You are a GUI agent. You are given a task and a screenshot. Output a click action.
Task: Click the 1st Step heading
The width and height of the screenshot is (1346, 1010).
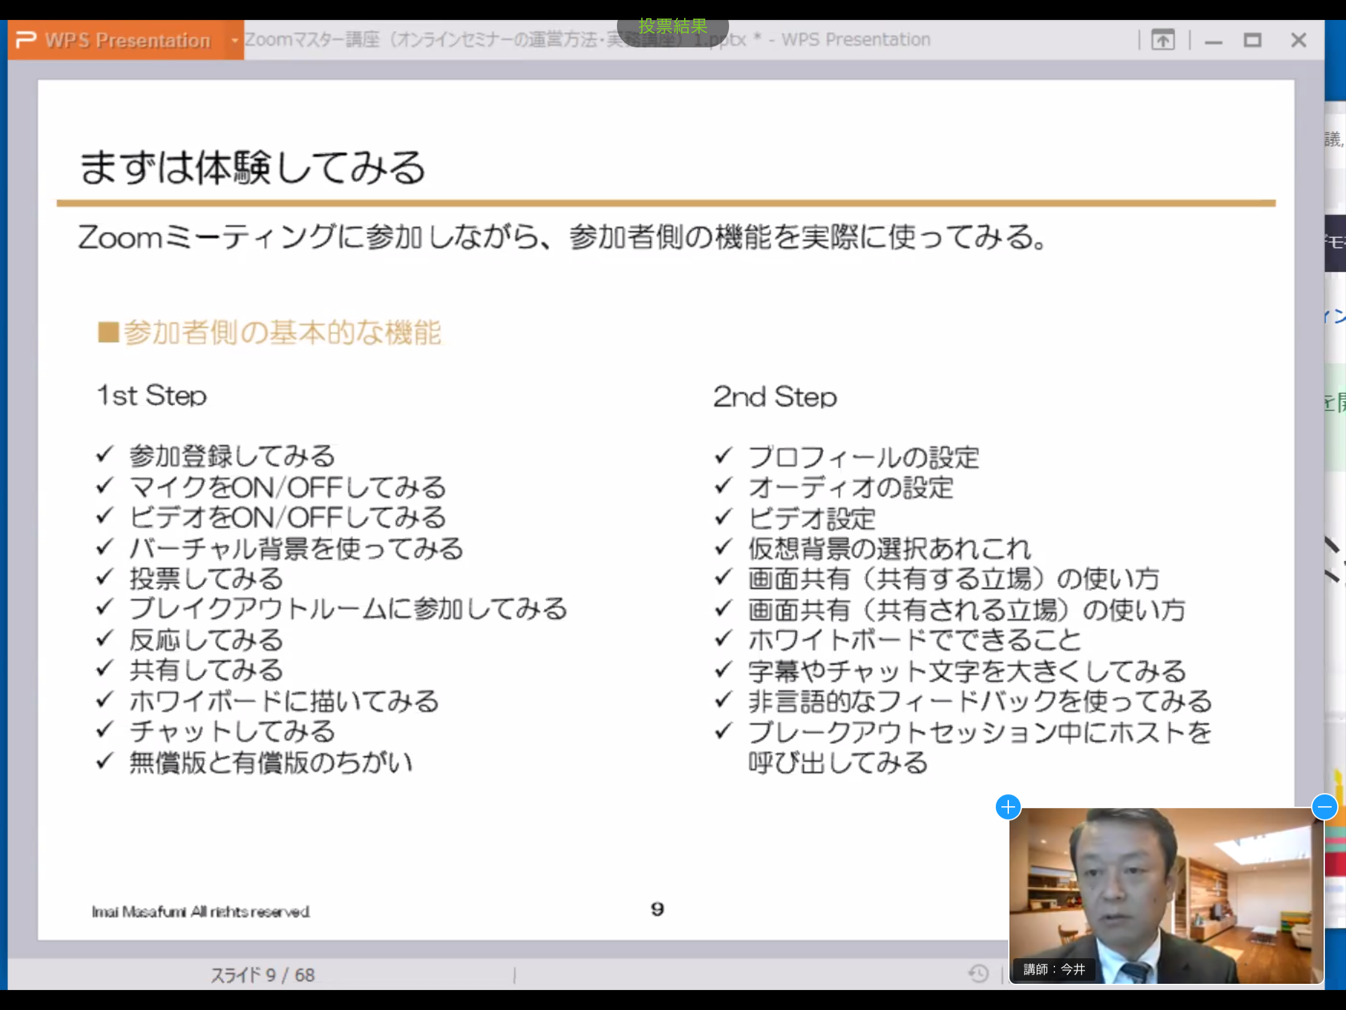(151, 395)
